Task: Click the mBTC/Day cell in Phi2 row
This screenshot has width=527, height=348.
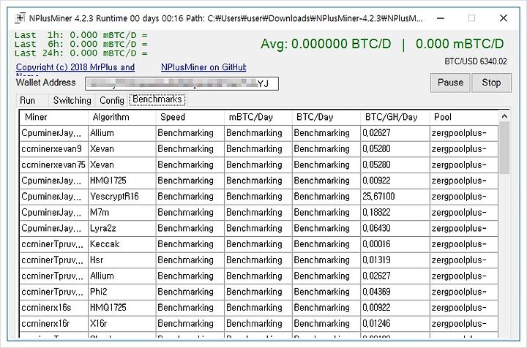Action: 258,292
